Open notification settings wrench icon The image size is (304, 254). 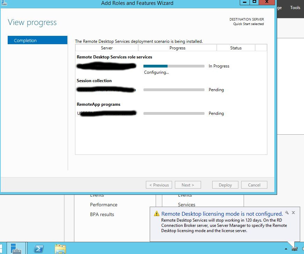point(287,213)
